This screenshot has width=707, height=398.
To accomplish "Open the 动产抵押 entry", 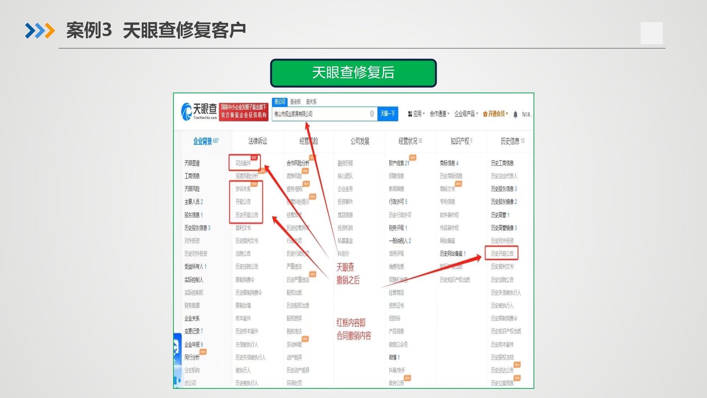I will (x=294, y=357).
